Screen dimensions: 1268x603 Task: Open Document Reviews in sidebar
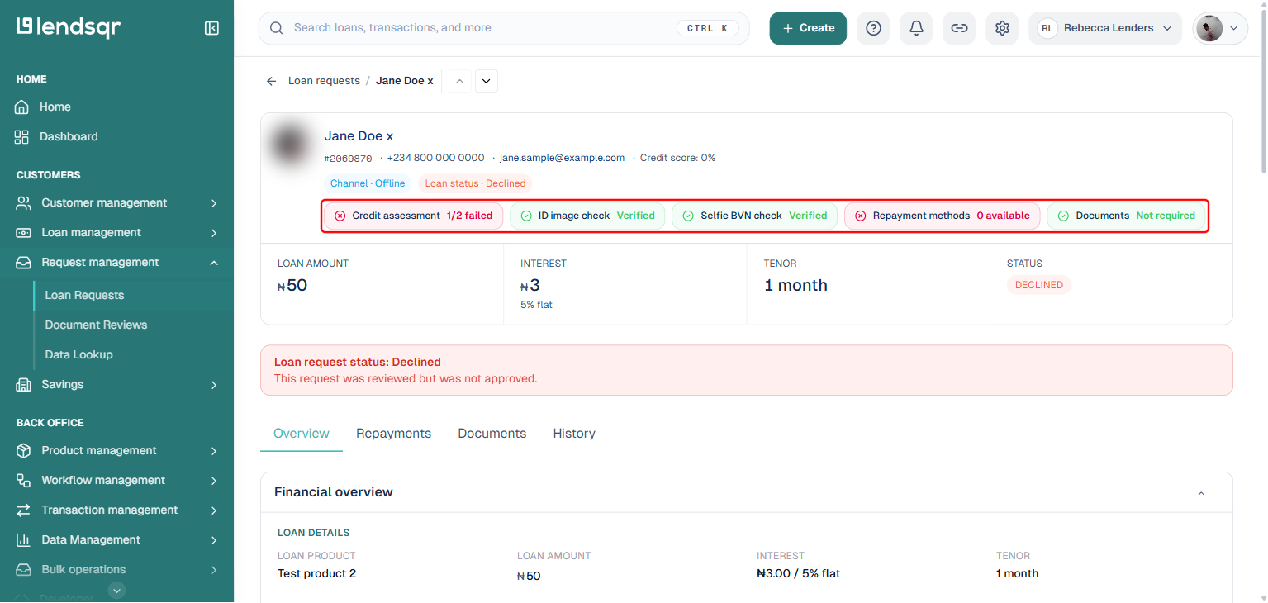pyautogui.click(x=96, y=325)
